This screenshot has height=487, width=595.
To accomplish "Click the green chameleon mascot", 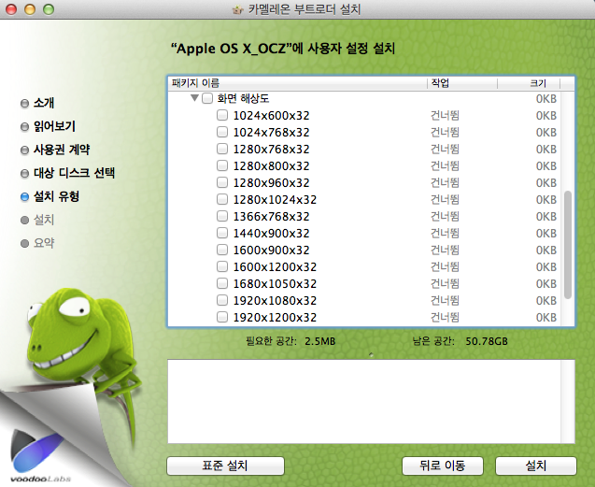I will pyautogui.click(x=81, y=342).
